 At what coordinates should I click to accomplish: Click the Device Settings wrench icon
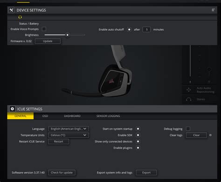pyautogui.click(x=11, y=10)
